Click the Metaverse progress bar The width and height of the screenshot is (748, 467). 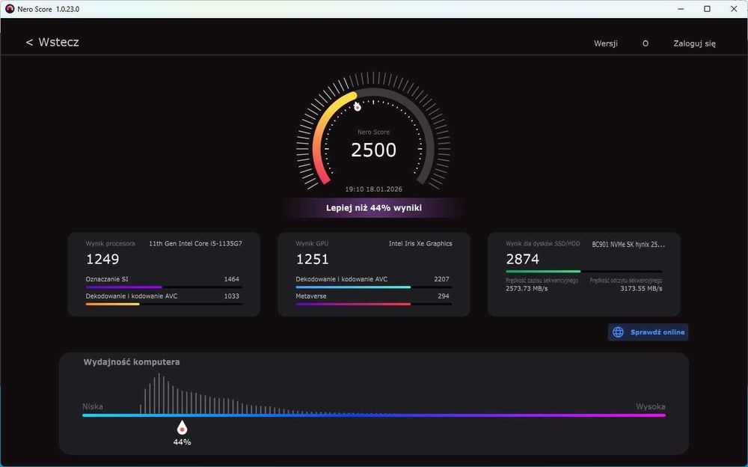point(373,304)
